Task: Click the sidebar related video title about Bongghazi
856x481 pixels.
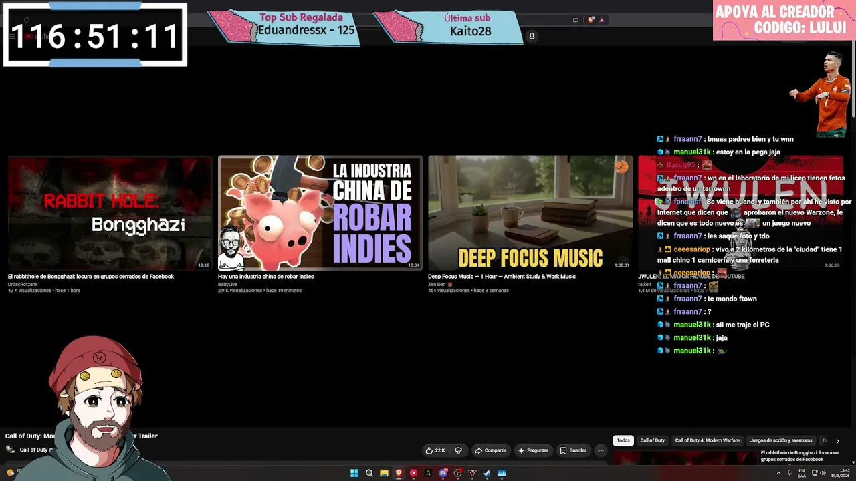Action: pos(800,456)
